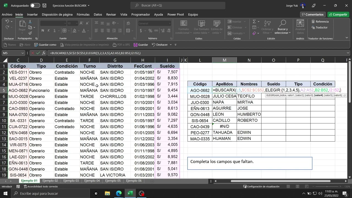This screenshot has width=352, height=198.
Task: Click the fx insert function icon
Action: [44, 53]
